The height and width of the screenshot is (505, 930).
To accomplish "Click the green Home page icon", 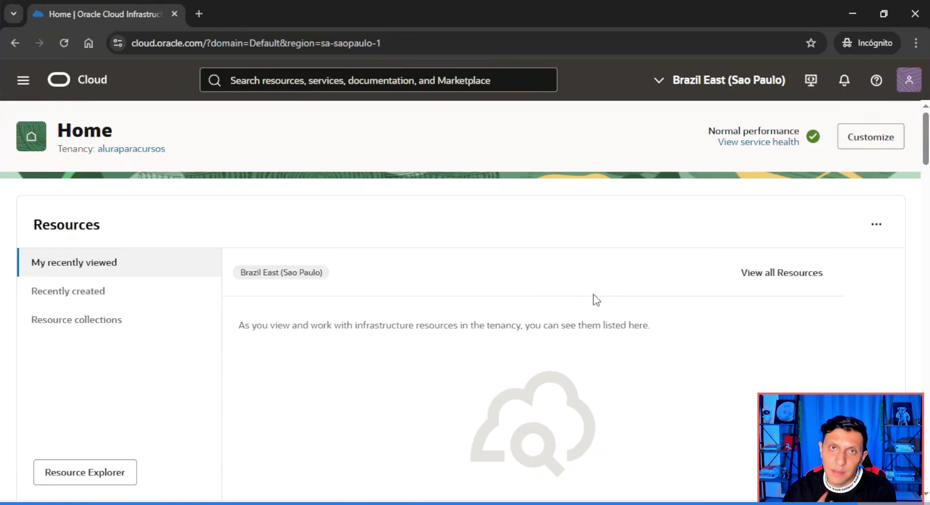I will [31, 136].
